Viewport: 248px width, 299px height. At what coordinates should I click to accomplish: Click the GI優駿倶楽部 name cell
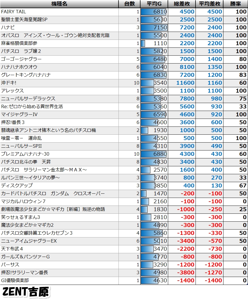[15, 281]
